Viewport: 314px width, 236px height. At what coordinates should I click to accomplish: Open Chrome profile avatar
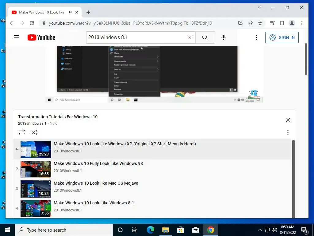pos(292,23)
